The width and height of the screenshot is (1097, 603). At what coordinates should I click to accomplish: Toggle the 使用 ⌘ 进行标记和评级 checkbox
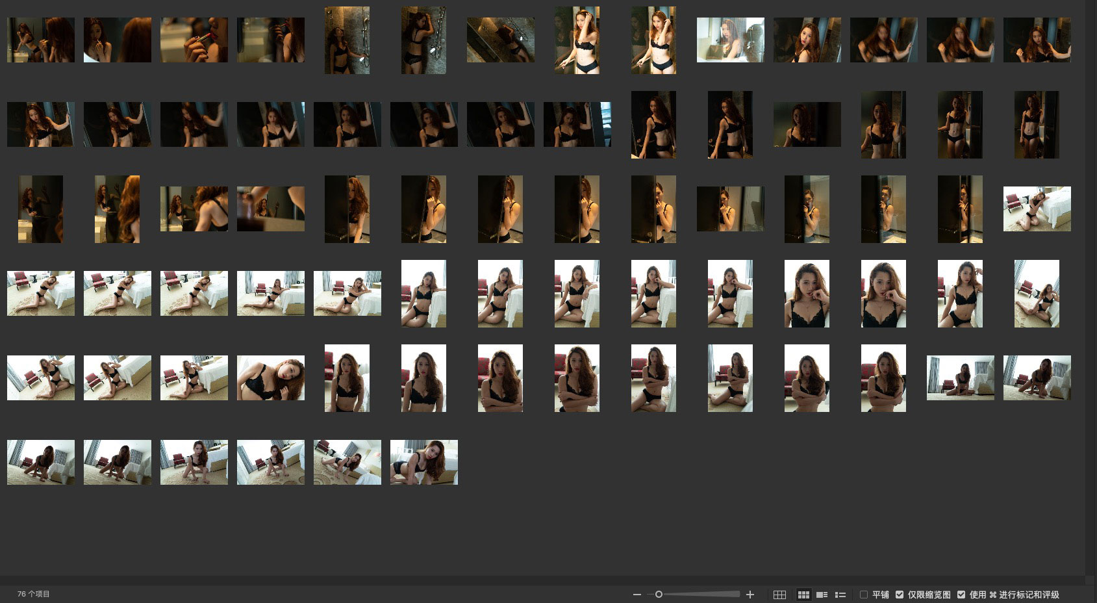(x=961, y=595)
